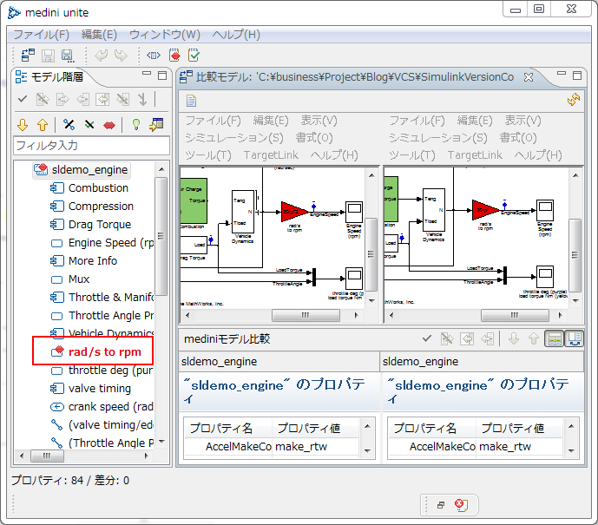Open the ファイル(F) menu in menu bar
Viewport: 598px width, 525px height.
41,35
